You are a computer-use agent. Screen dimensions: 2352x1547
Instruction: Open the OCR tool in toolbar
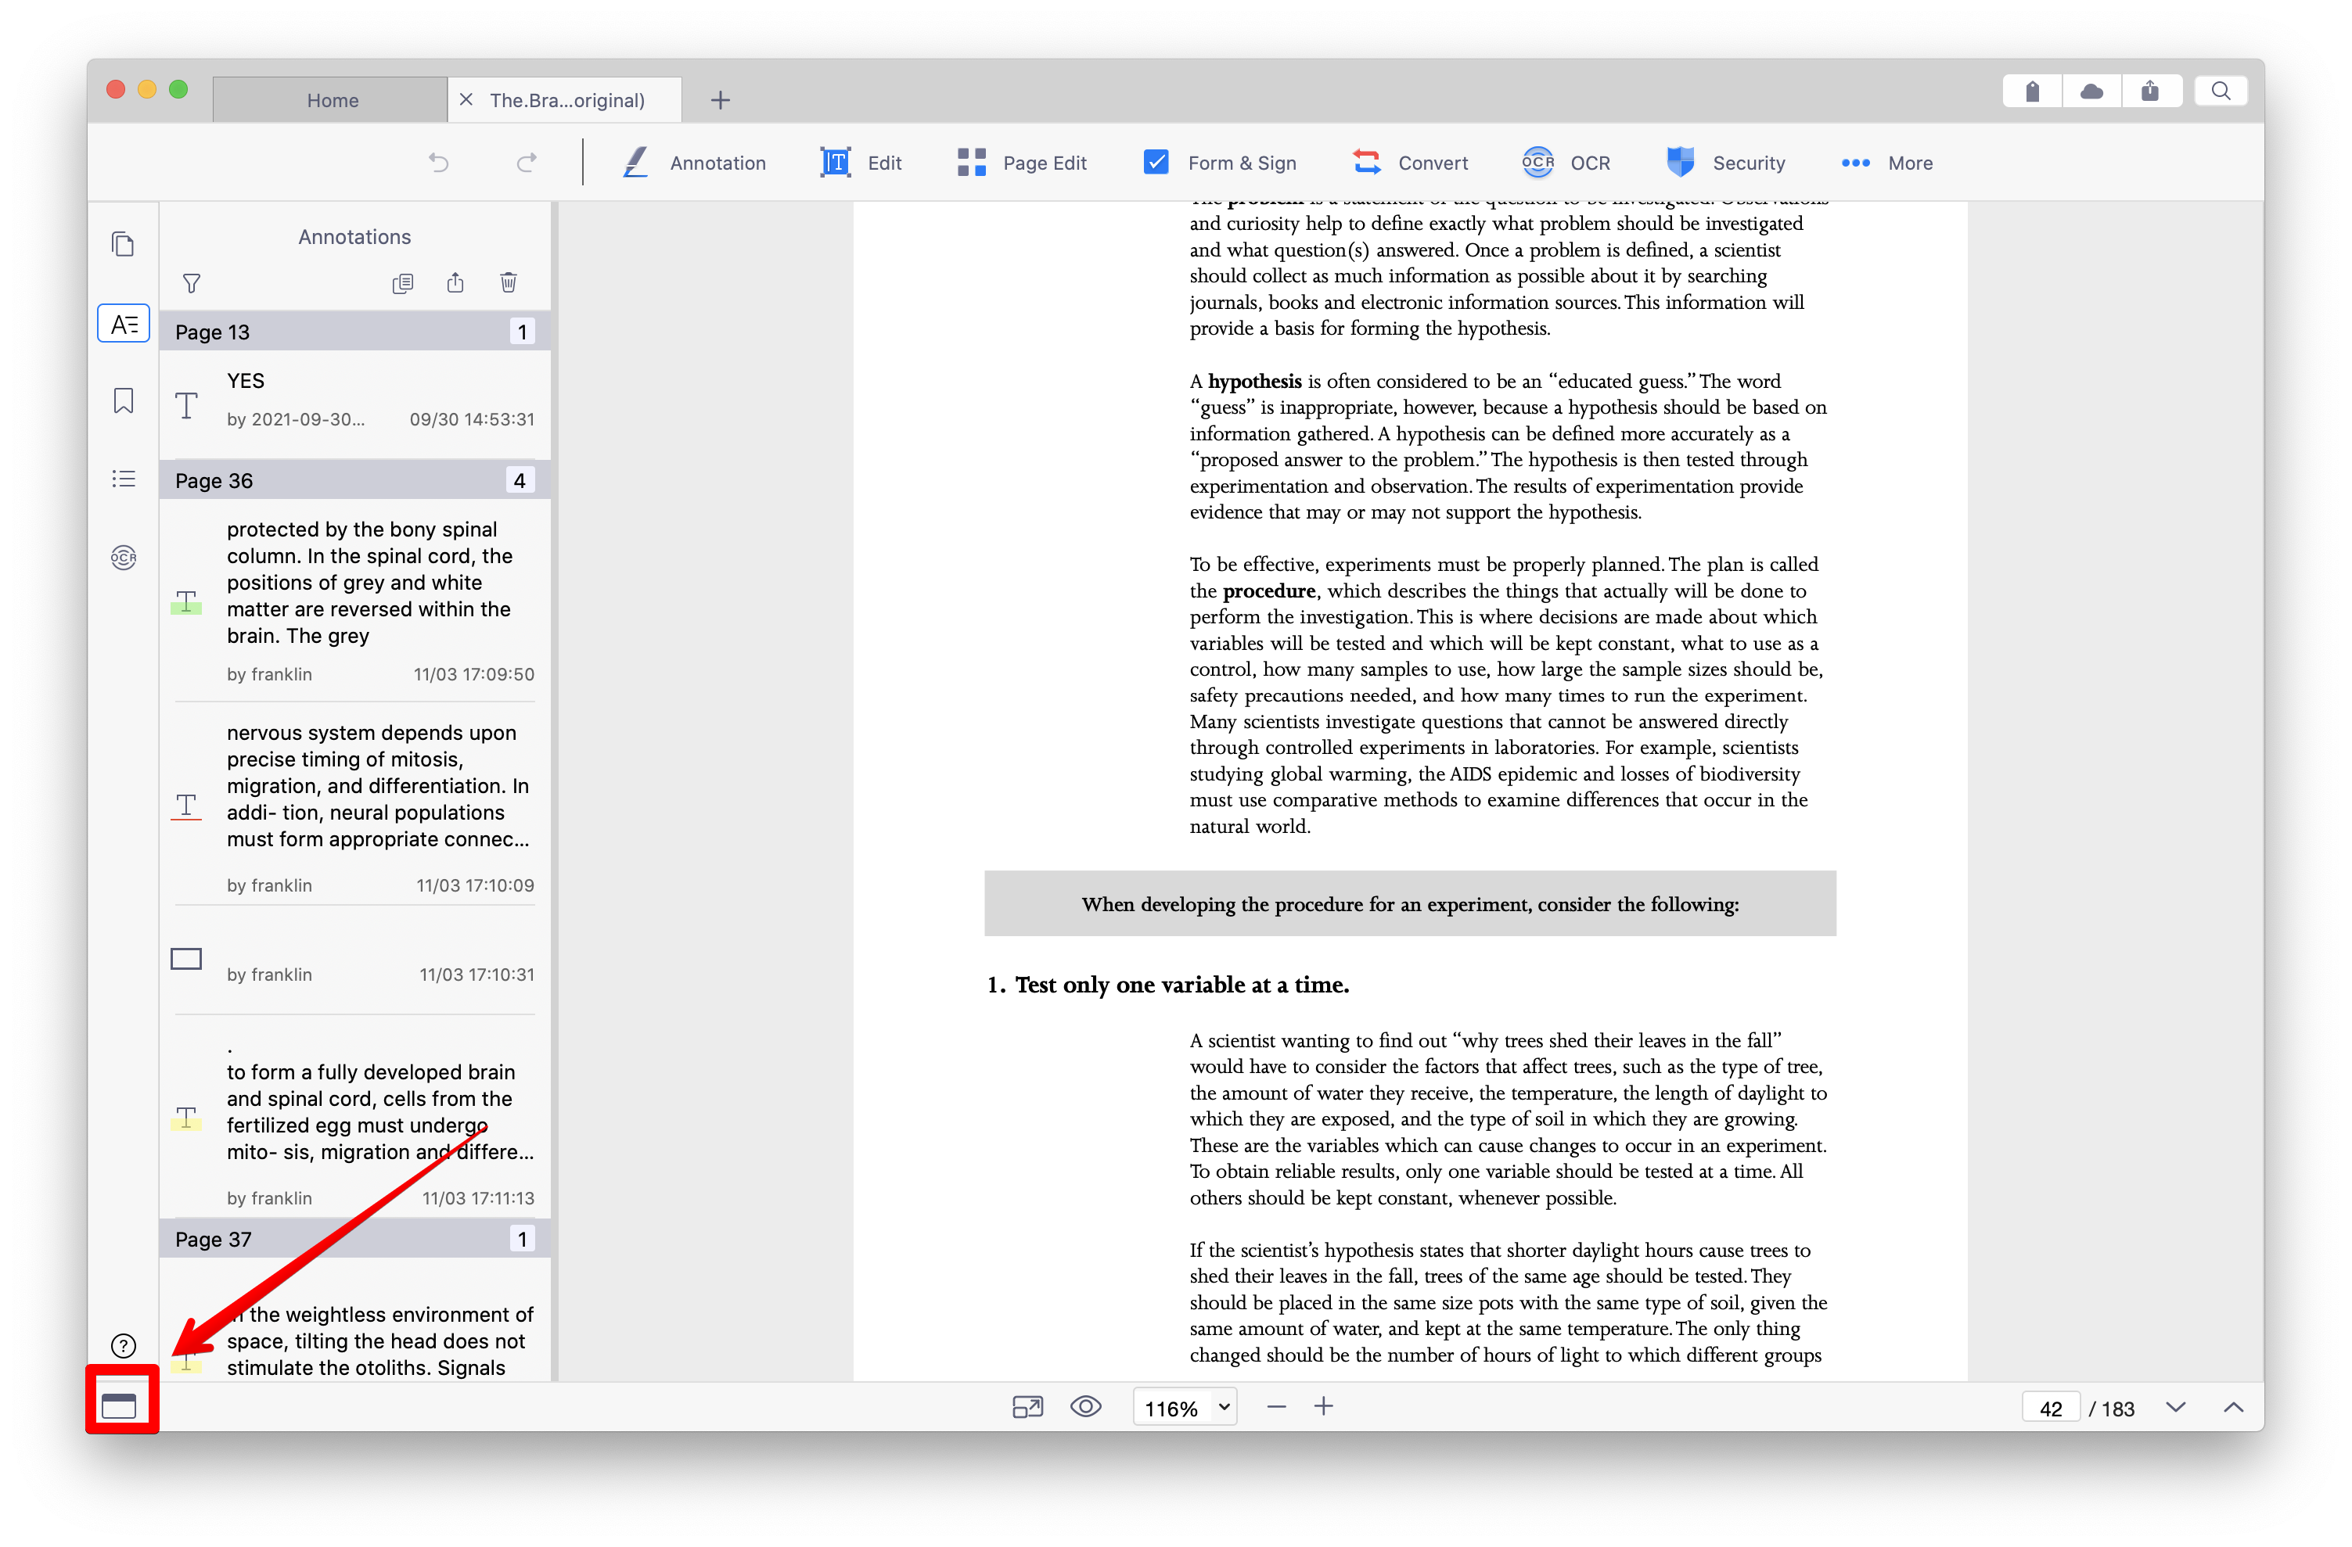coord(1566,163)
